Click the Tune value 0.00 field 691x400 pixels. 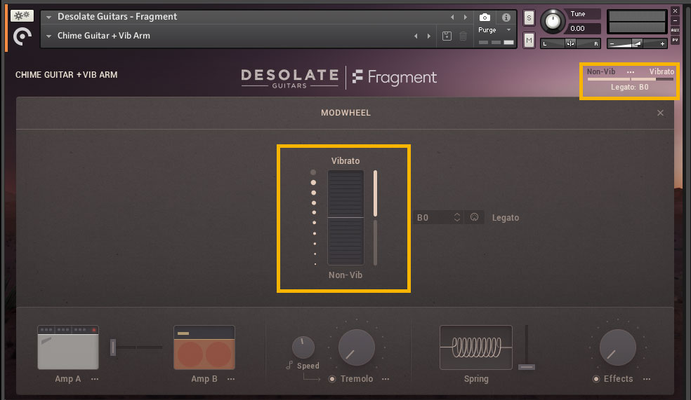click(584, 29)
